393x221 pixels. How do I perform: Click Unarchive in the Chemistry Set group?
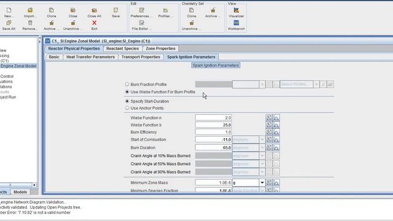click(192, 25)
